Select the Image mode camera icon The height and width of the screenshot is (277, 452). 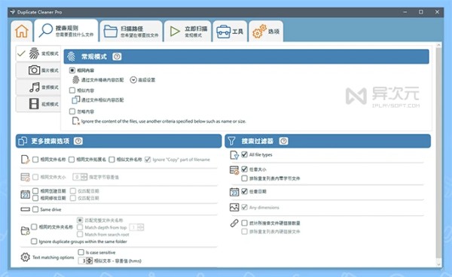point(34,70)
